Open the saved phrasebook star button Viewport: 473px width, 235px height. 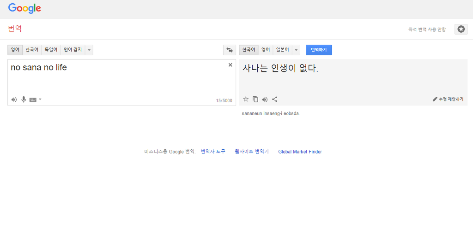click(461, 29)
